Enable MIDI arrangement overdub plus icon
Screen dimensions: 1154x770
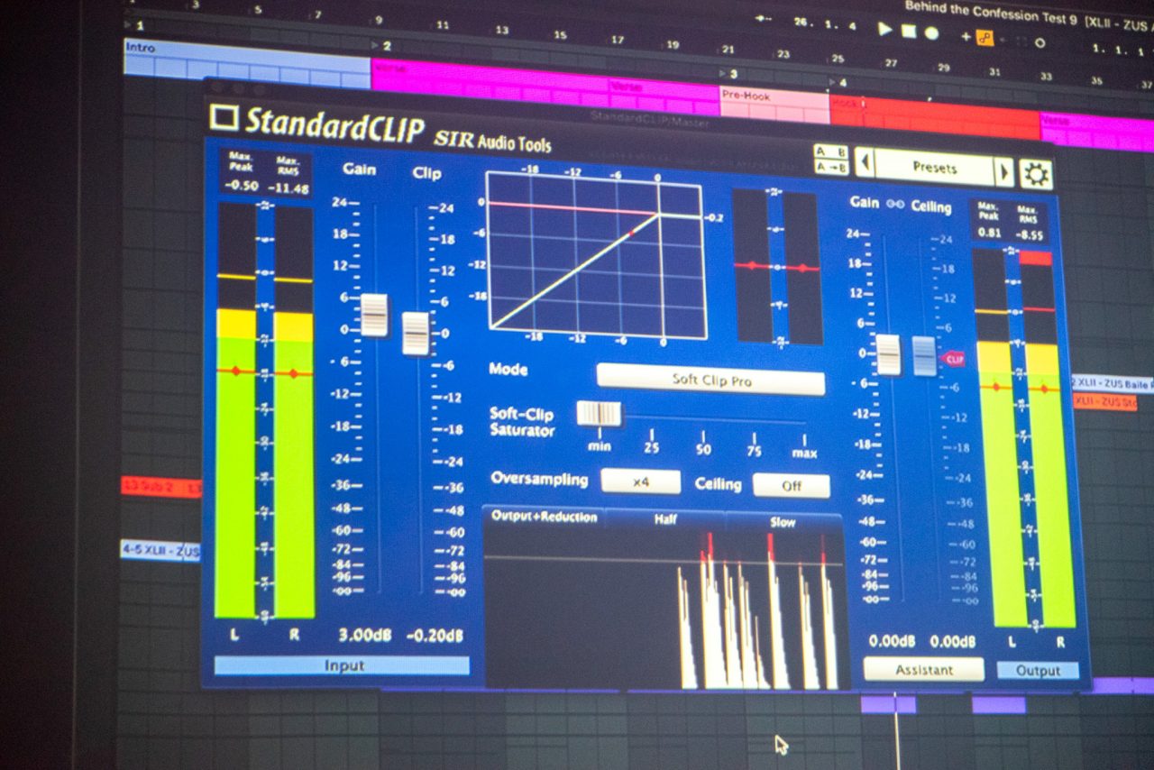point(966,36)
